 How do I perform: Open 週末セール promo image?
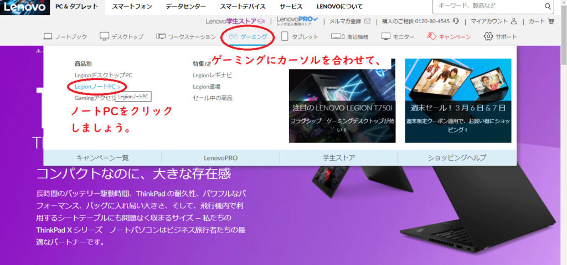click(458, 100)
